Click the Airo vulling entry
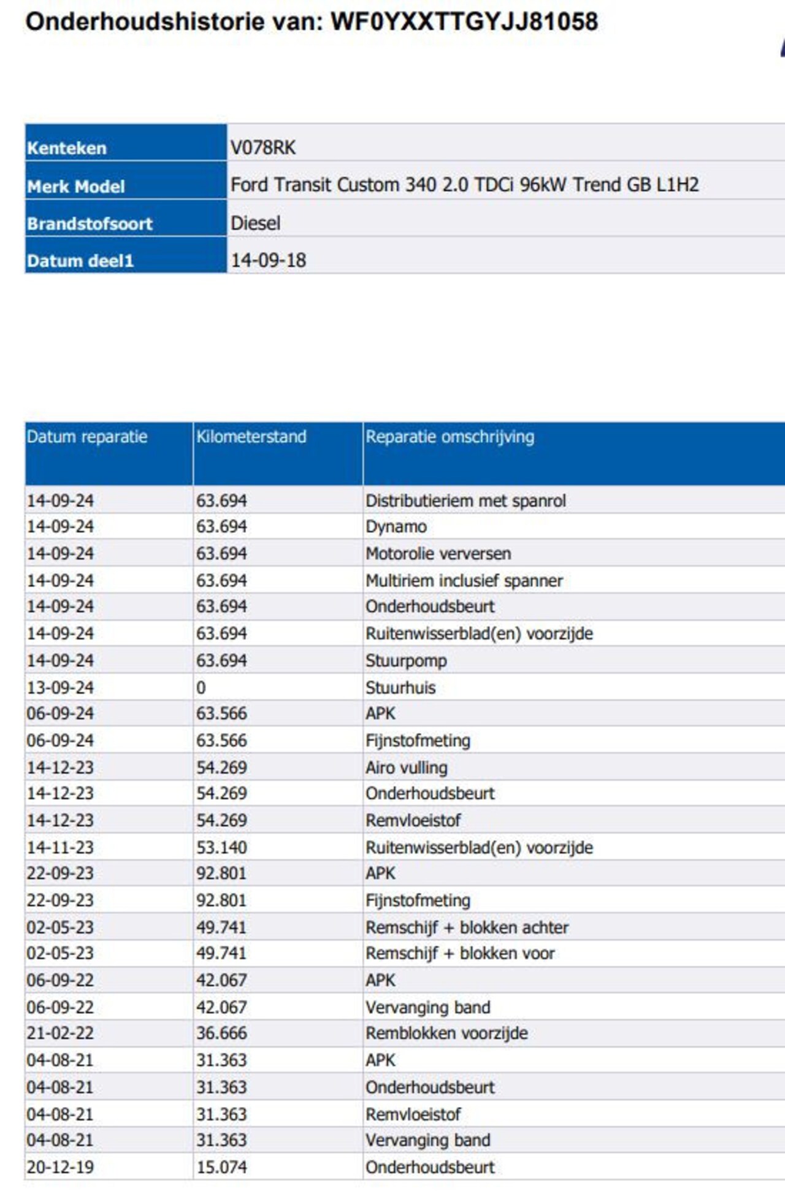 pyautogui.click(x=406, y=768)
